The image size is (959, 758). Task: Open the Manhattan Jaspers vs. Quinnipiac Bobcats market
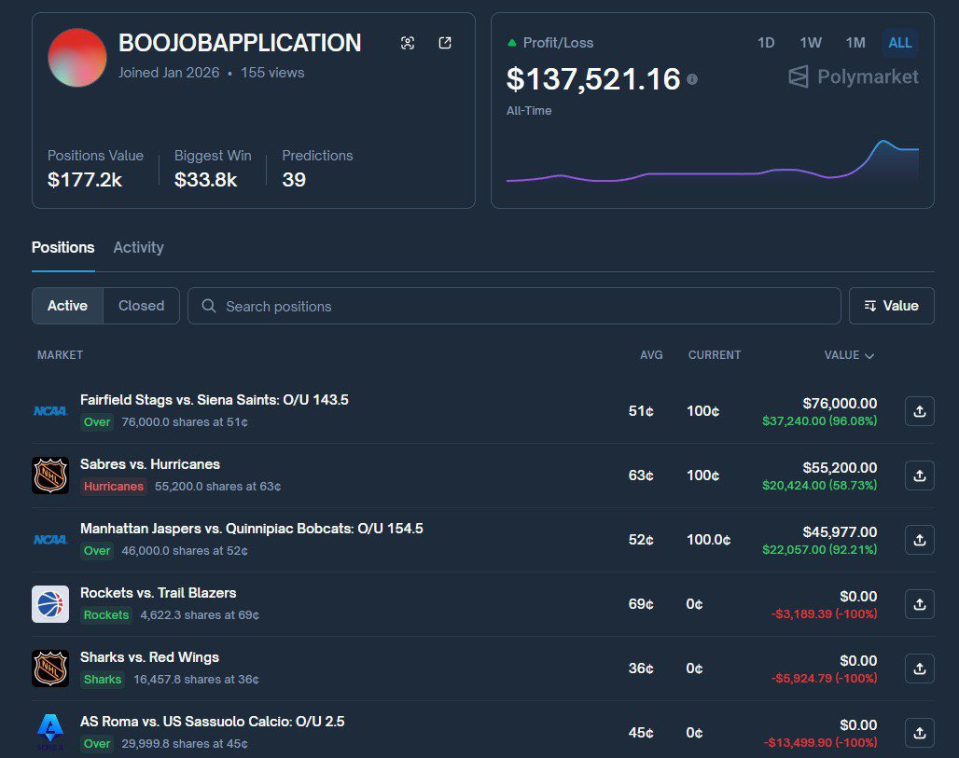click(251, 528)
